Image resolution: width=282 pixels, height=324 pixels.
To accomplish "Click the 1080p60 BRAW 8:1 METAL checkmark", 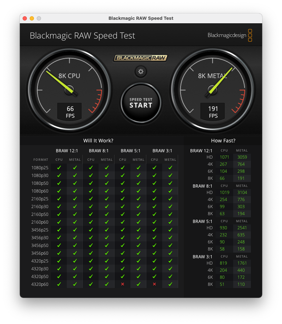I will pyautogui.click(x=107, y=191).
